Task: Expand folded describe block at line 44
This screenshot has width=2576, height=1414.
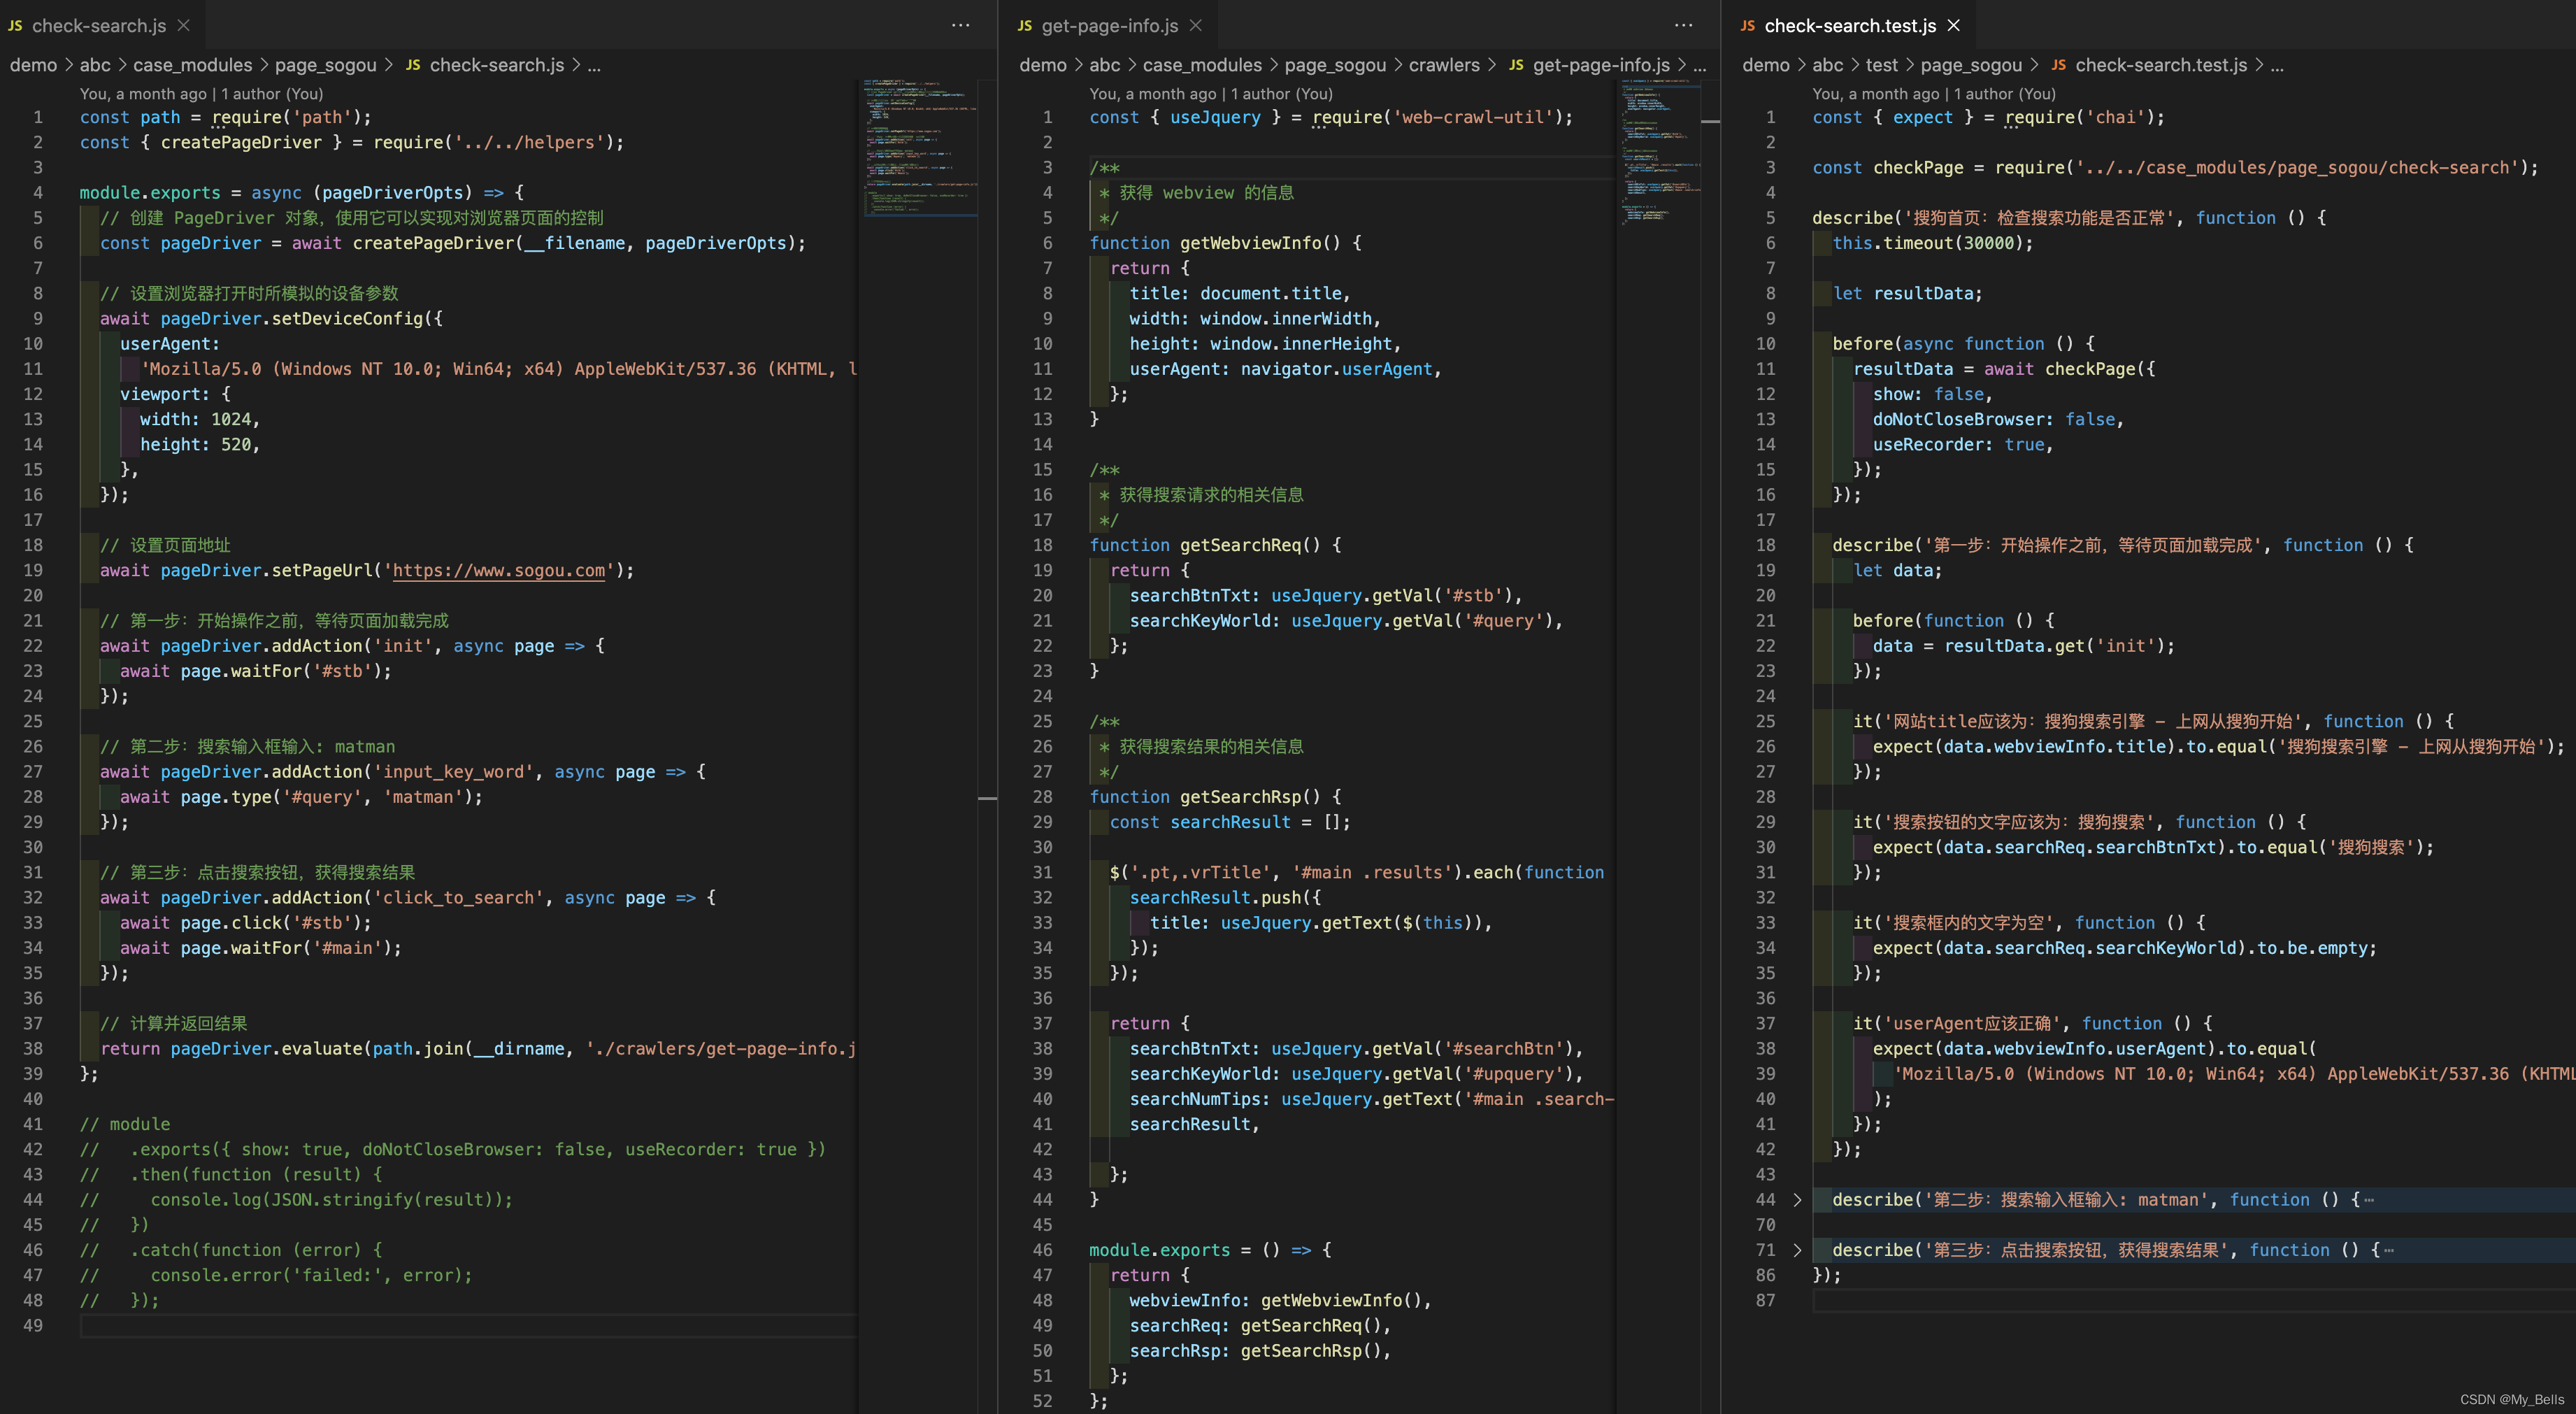Action: click(x=1797, y=1200)
